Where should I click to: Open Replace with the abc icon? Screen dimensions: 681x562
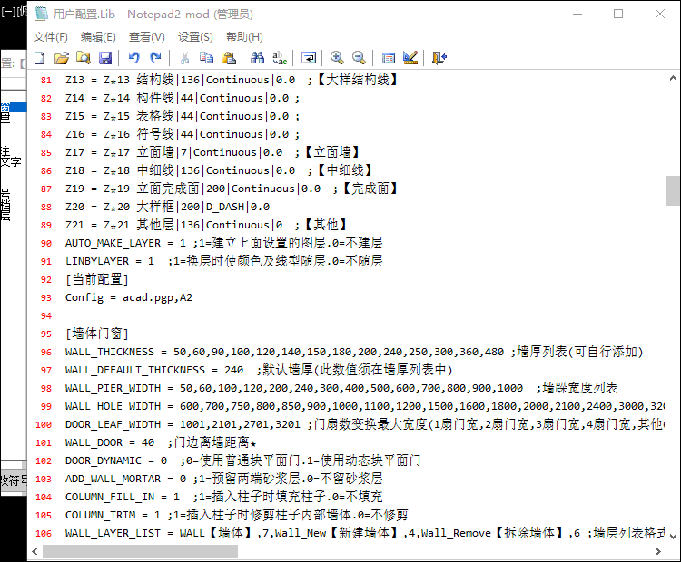[280, 58]
